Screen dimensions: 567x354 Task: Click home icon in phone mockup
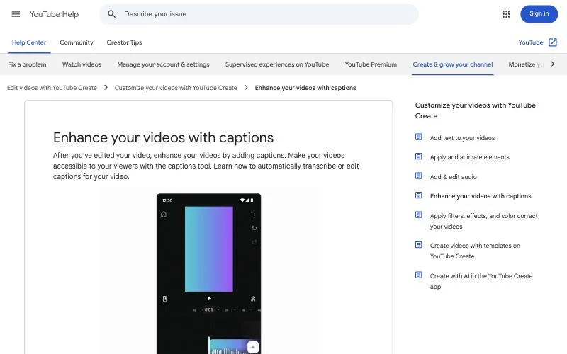click(164, 214)
